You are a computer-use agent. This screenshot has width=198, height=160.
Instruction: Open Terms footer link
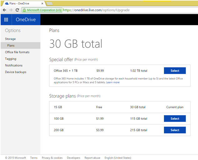click(x=34, y=158)
